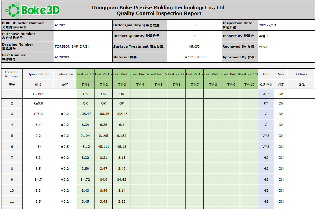Select reviewer name Andy

[263, 46]
